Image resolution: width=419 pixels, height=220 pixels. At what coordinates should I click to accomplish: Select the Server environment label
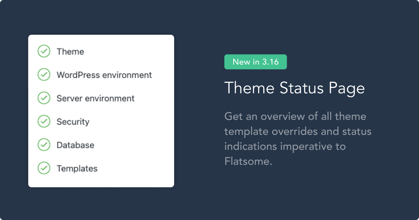coord(96,98)
